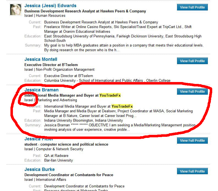Image resolution: width=218 pixels, height=191 pixels.
Task: View Full Profile for Jessica Edwards
Action: point(192,7)
